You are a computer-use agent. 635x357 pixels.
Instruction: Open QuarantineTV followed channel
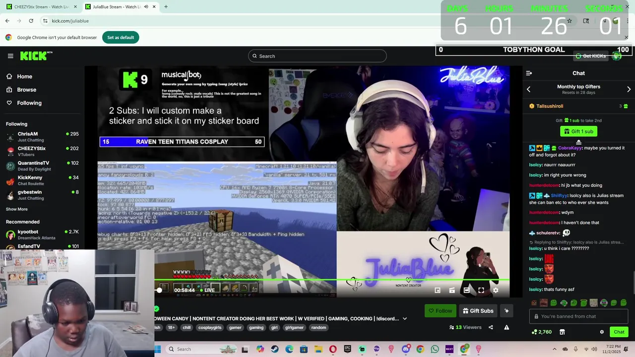point(42,166)
